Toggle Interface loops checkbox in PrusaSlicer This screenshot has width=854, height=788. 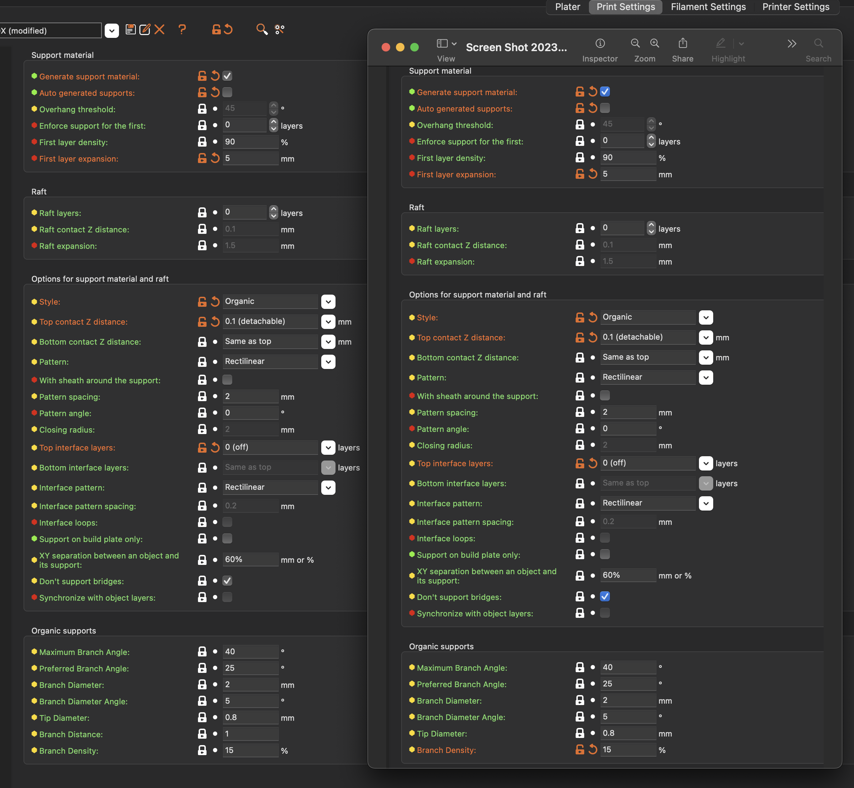pyautogui.click(x=228, y=522)
